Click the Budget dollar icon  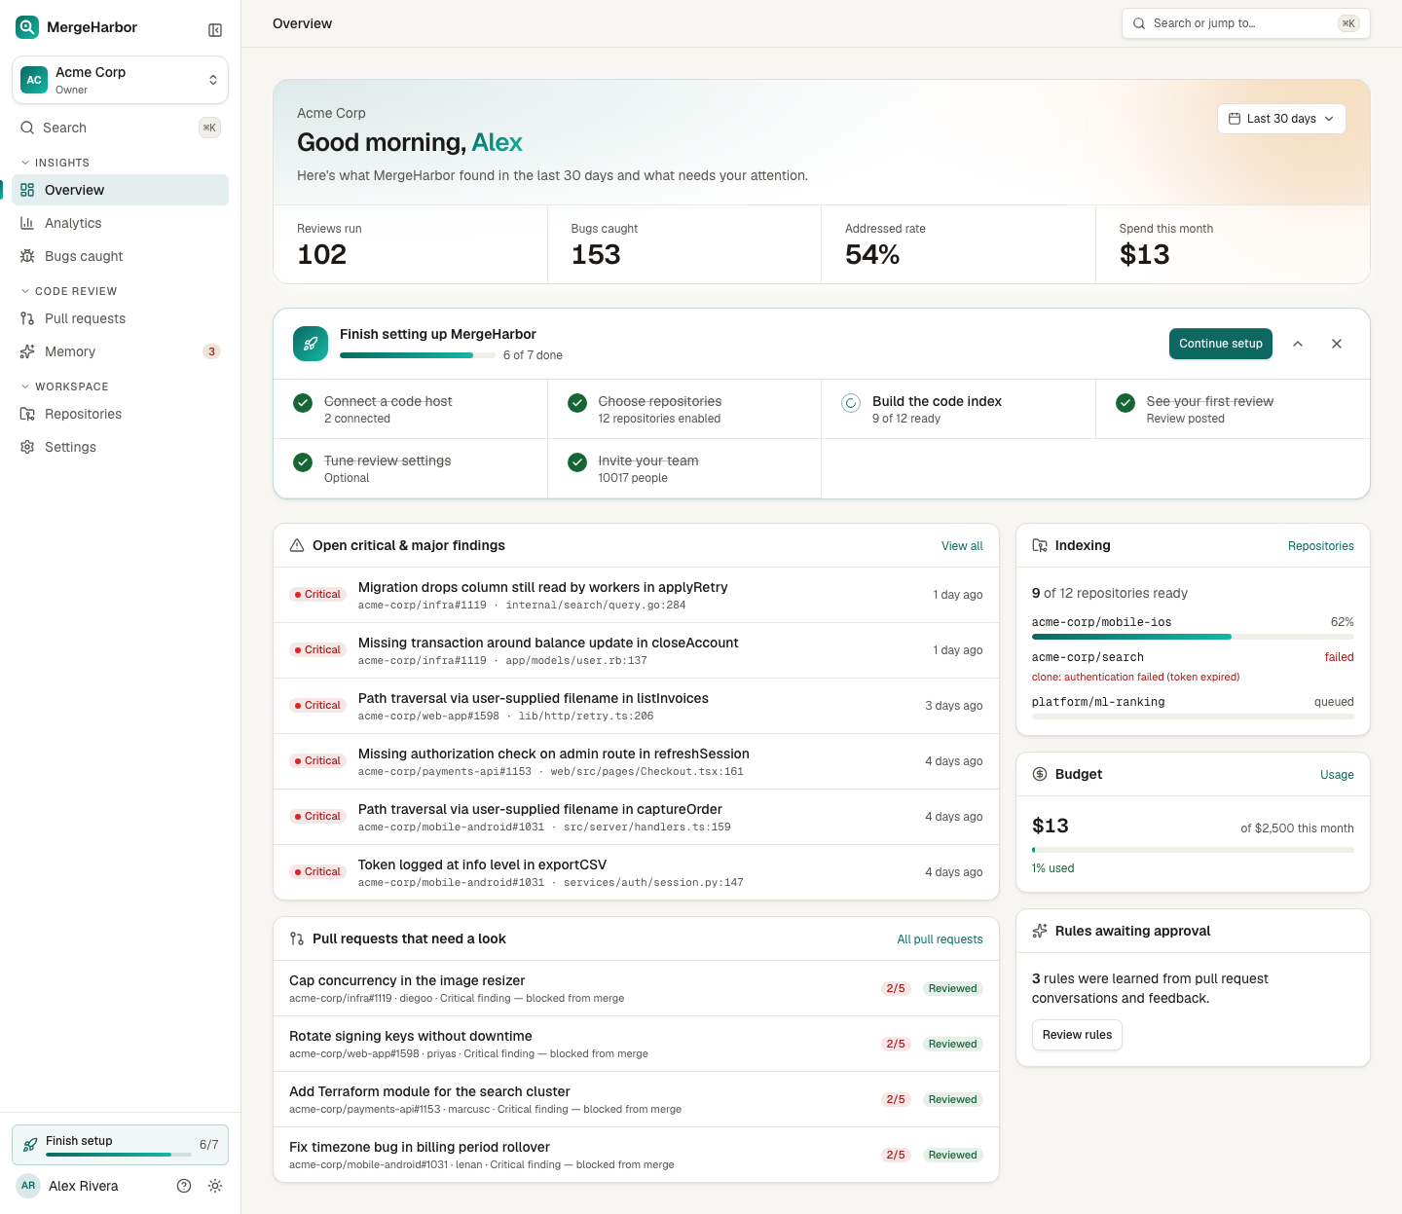point(1040,774)
